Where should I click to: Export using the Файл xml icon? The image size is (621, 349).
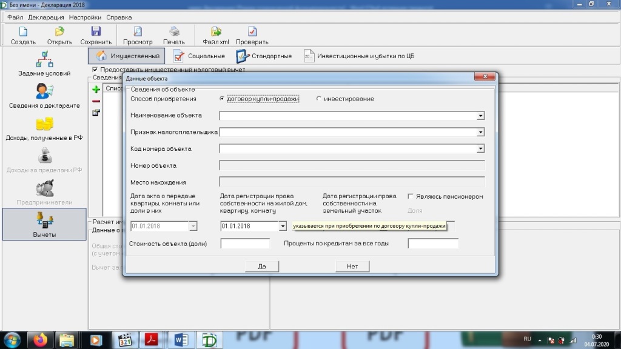(x=215, y=32)
